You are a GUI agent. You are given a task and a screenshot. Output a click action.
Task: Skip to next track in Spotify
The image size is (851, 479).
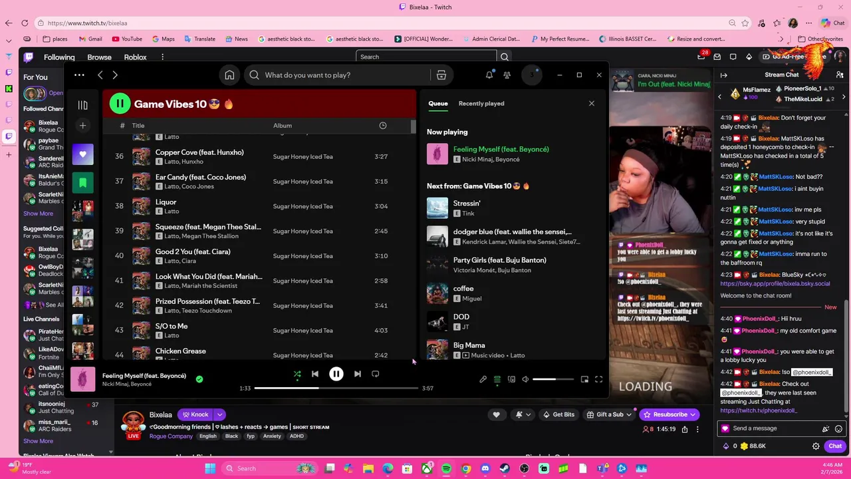click(x=358, y=374)
